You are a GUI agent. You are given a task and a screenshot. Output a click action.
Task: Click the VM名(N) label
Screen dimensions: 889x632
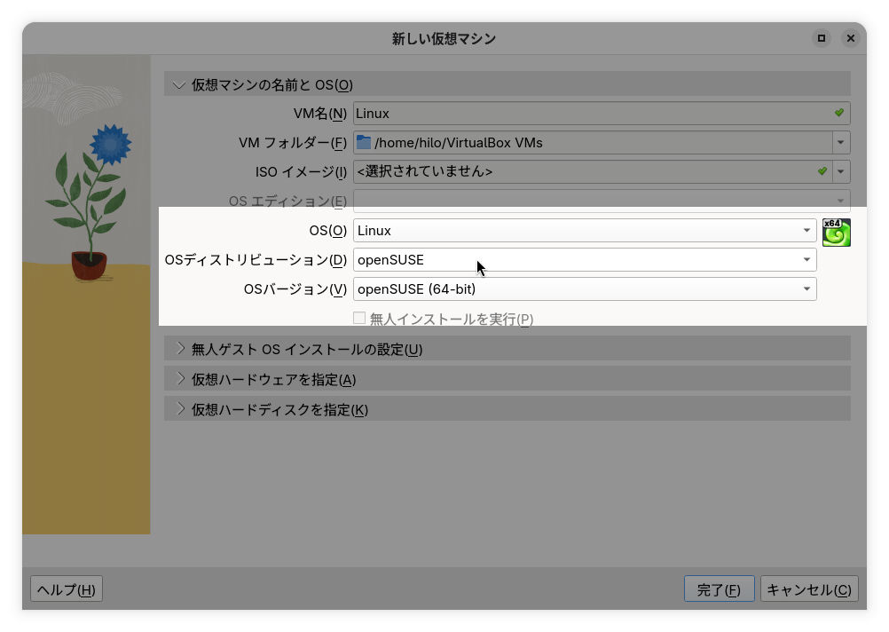(319, 114)
